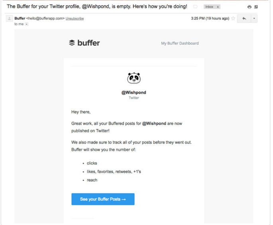This screenshot has height=225, width=273.
Task: Toggle the importance marker beside the subject
Action: point(195,7)
